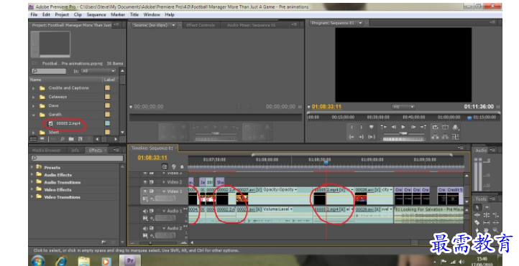Image resolution: width=519 pixels, height=266 pixels.
Task: Expand Video Effects folder in Effects panel
Action: click(32, 189)
